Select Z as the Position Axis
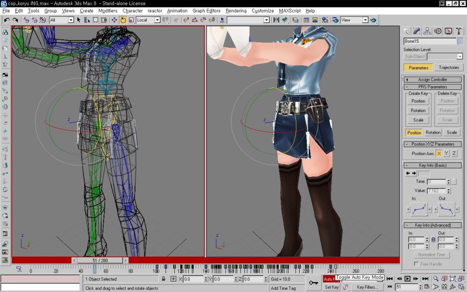The width and height of the screenshot is (467, 292). click(454, 153)
